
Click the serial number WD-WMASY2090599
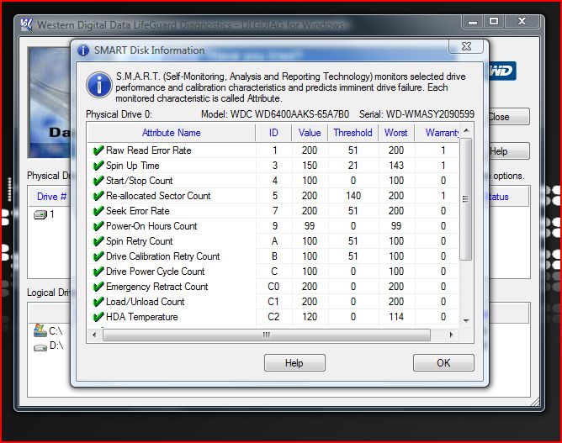click(x=430, y=114)
